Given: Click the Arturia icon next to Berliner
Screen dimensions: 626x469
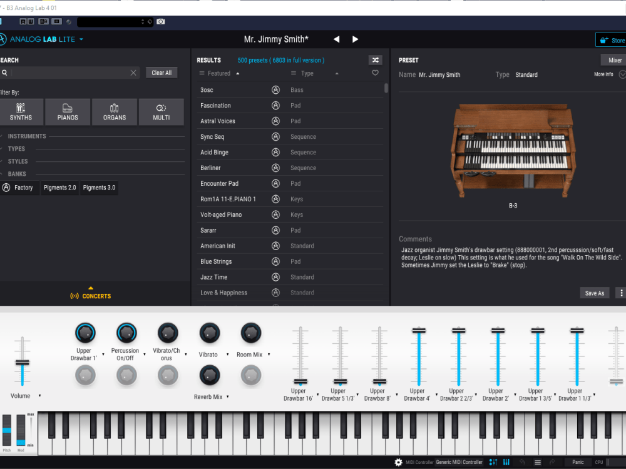Looking at the screenshot, I should coord(275,168).
